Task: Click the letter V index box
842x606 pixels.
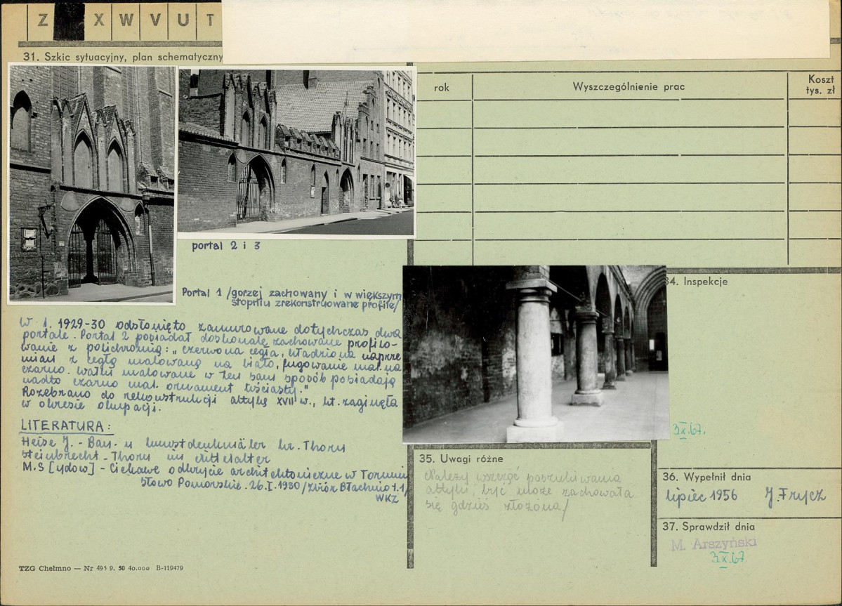Action: [x=154, y=21]
